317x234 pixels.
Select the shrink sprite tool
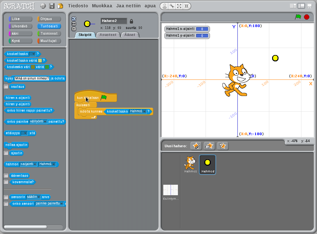click(x=187, y=6)
